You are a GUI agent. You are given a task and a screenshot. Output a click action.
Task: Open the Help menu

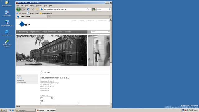click(50, 6)
